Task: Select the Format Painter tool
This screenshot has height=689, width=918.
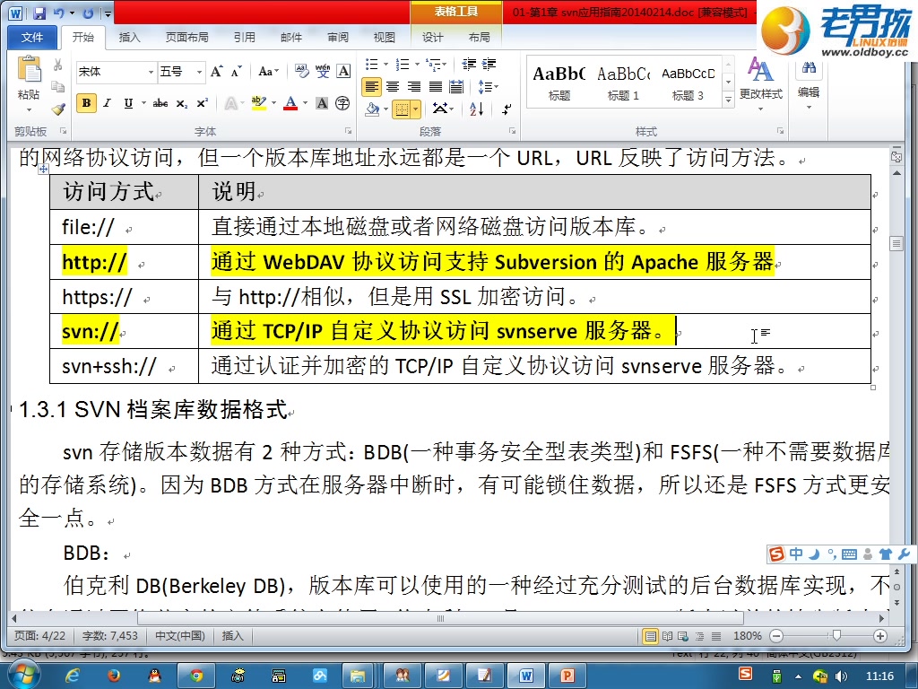Action: point(57,108)
